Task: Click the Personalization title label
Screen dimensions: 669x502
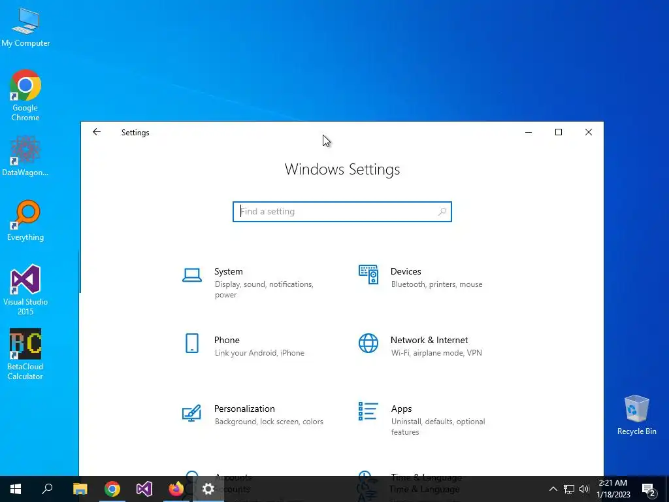Action: [244, 409]
